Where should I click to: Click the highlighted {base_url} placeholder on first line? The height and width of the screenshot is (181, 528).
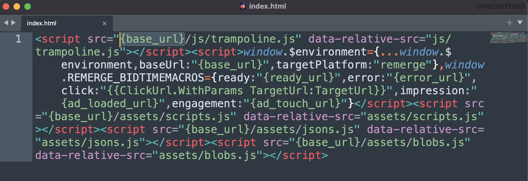(152, 39)
